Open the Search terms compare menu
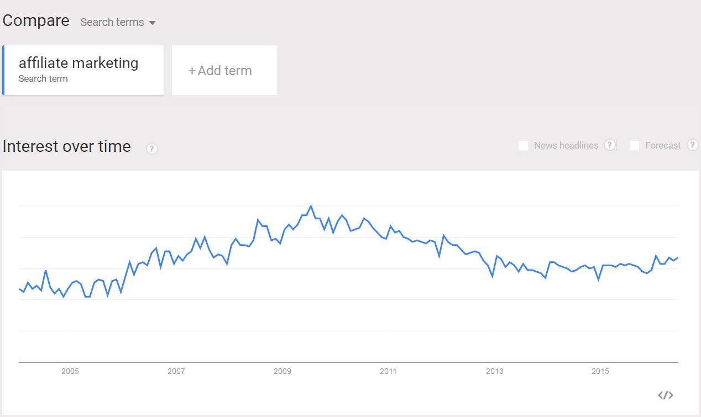This screenshot has height=417, width=701. click(118, 22)
